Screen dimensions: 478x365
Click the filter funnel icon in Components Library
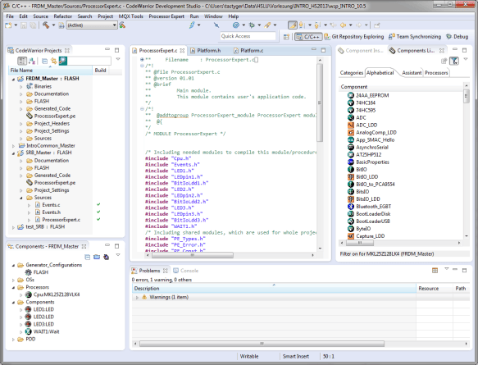click(x=454, y=61)
